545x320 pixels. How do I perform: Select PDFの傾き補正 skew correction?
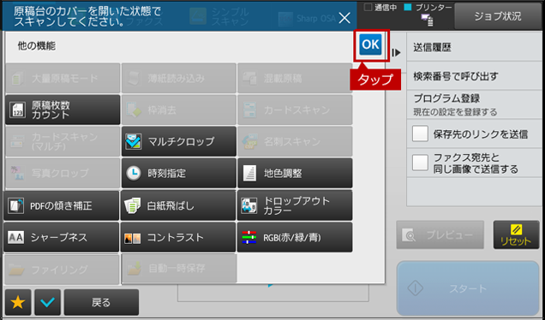[61, 205]
